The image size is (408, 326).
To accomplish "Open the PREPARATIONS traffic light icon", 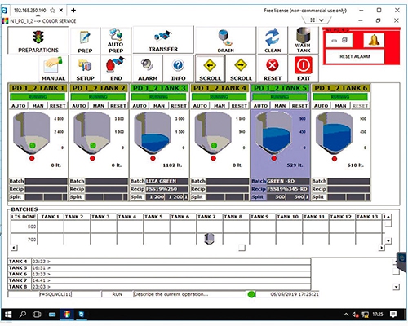I will pos(38,37).
